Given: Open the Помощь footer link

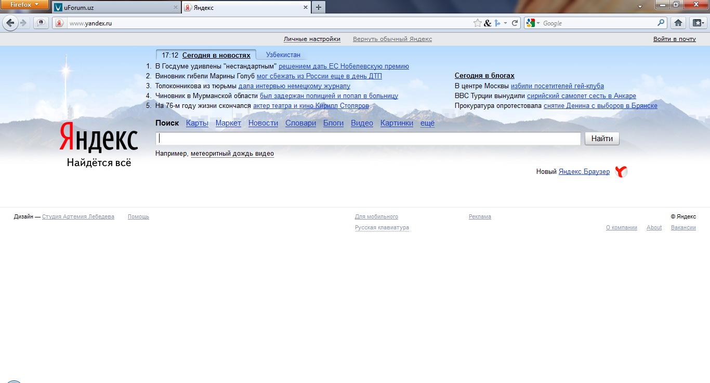Looking at the screenshot, I should click(x=138, y=217).
